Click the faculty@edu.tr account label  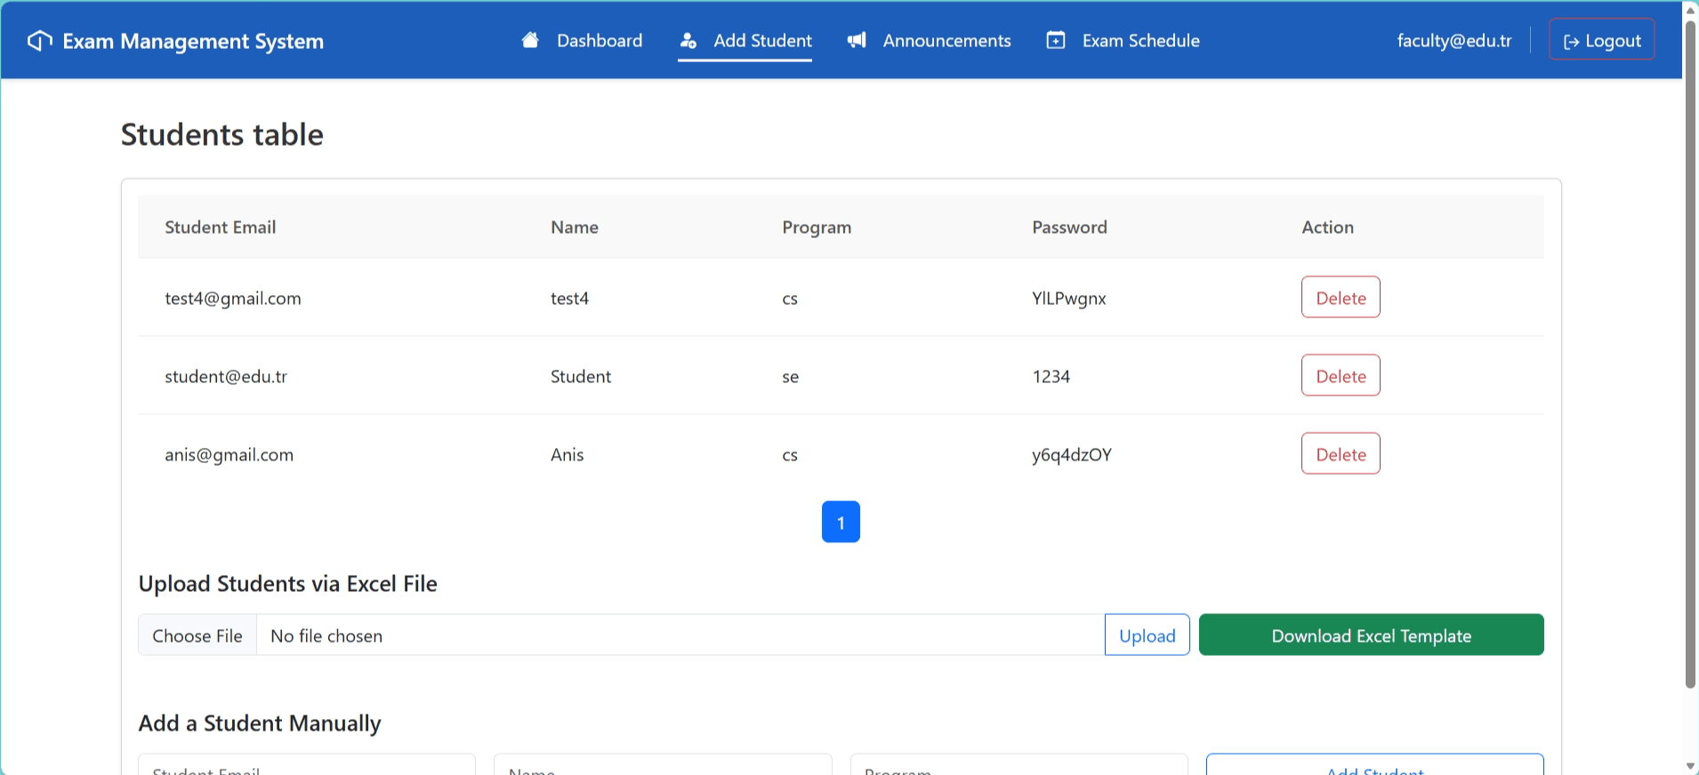pos(1454,41)
